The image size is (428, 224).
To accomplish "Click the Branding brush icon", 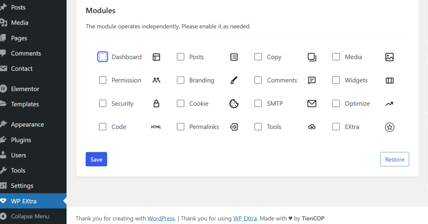I will [234, 80].
